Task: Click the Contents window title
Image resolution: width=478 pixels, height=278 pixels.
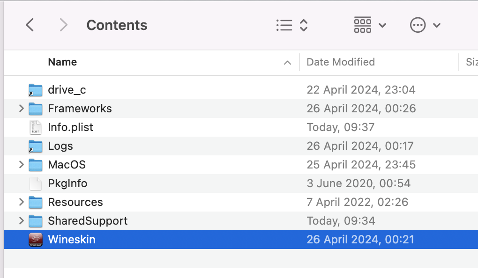Action: tap(117, 25)
